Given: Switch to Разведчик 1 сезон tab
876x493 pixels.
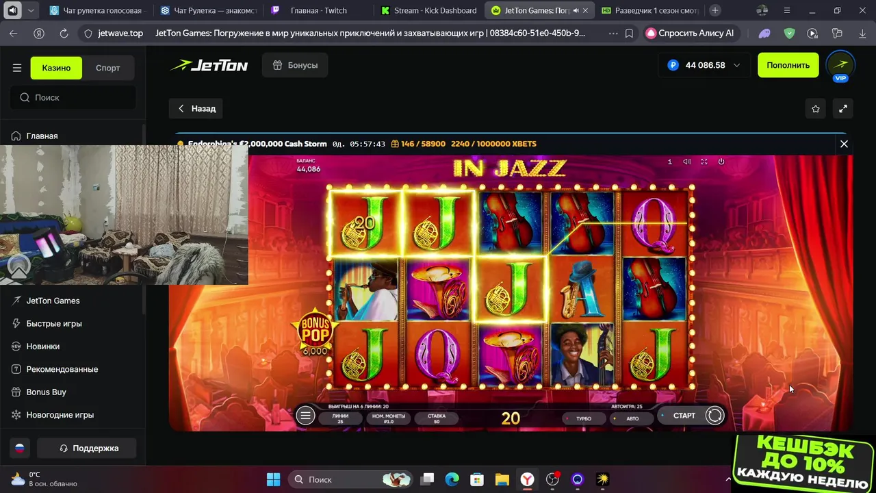Looking at the screenshot, I should click(650, 10).
